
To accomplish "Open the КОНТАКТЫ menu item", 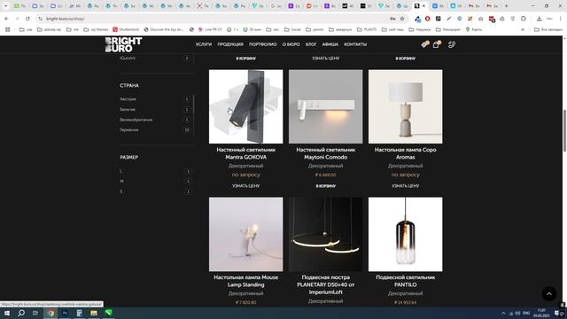I will coord(355,44).
